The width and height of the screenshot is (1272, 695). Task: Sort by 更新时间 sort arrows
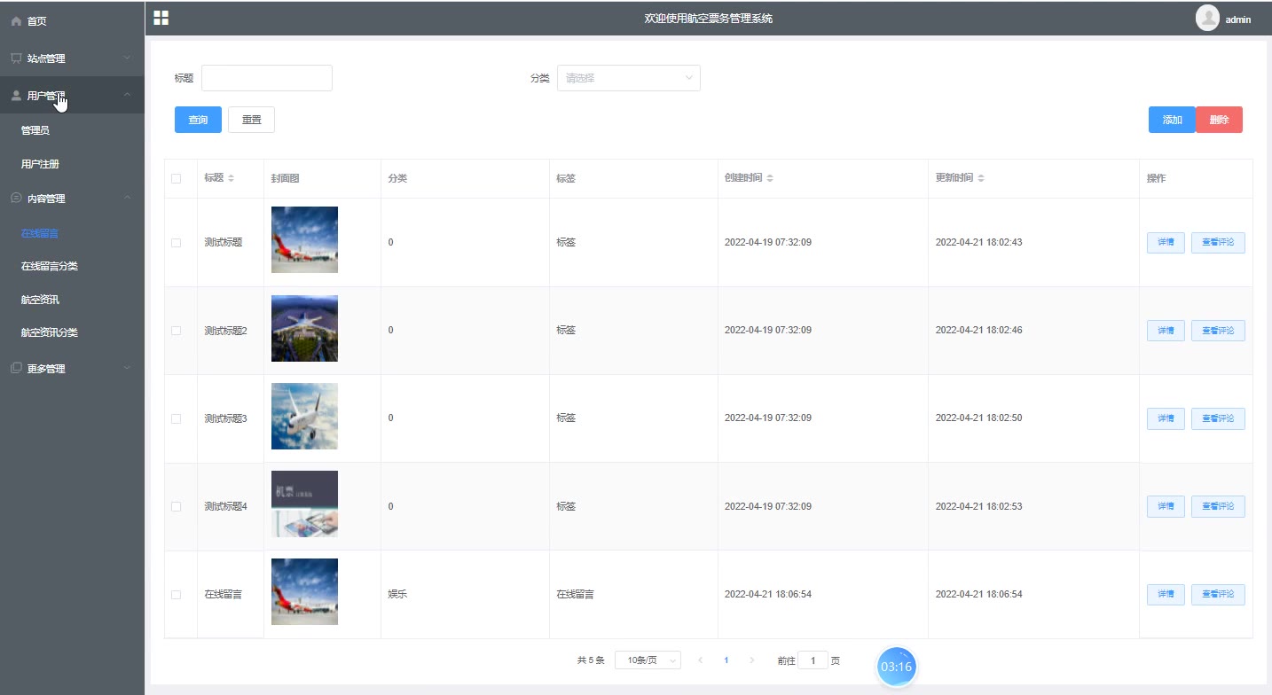(x=981, y=178)
